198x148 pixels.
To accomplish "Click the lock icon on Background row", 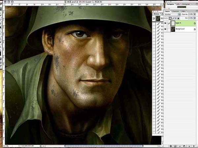I will point(195,29).
